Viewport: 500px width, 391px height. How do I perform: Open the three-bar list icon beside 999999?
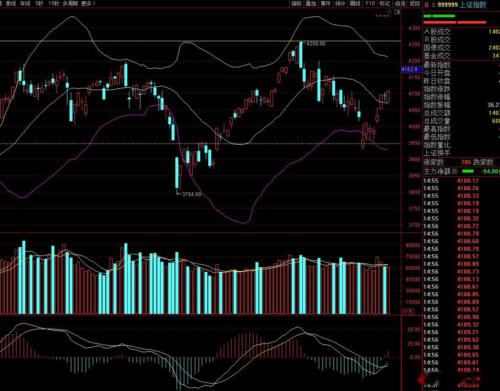tap(433, 5)
